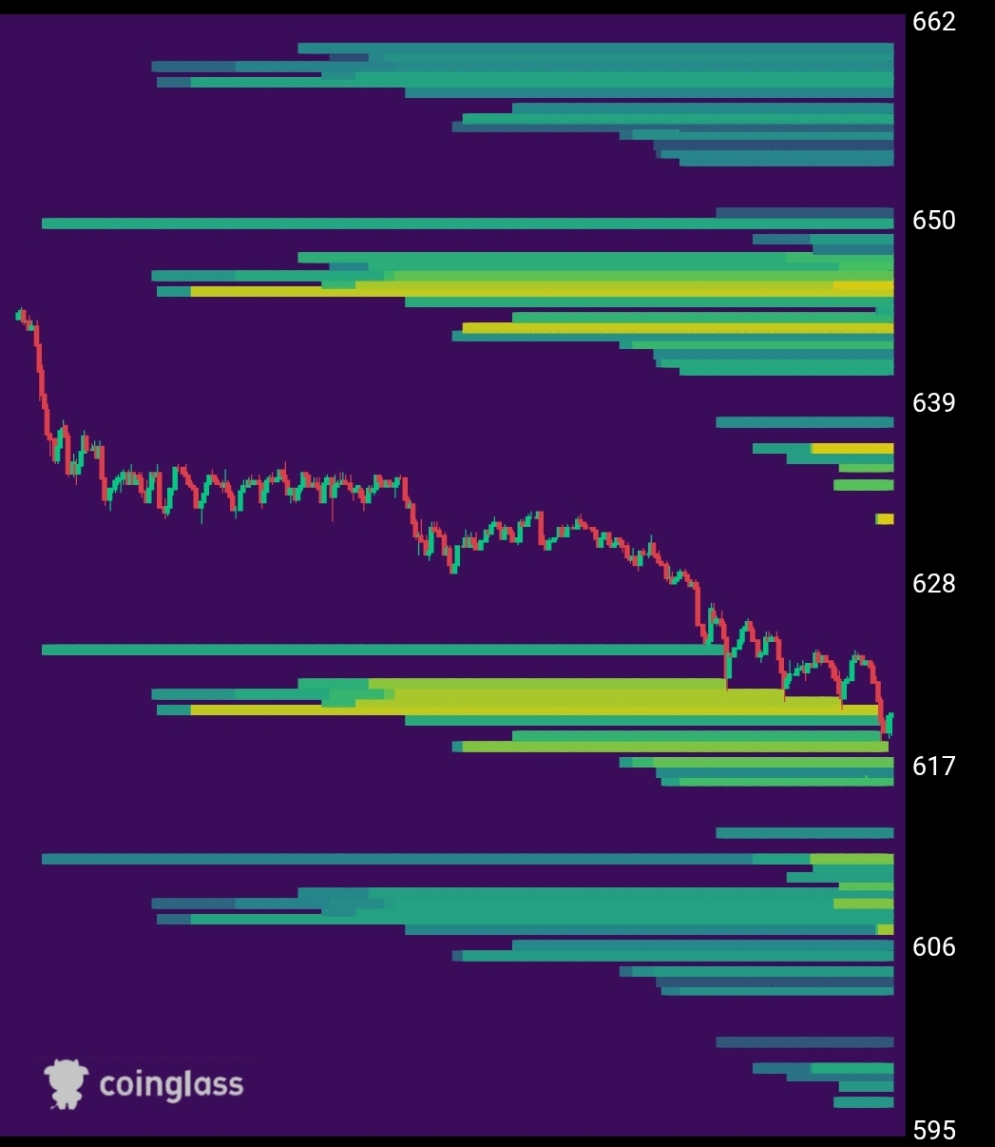Select the 628 price level label
The image size is (995, 1147).
point(933,583)
